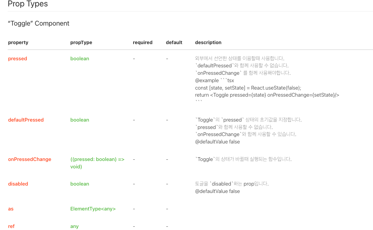Screen dimensions: 373x230
Task: Click line containing `pressed` state initial value text
Action: point(248,120)
